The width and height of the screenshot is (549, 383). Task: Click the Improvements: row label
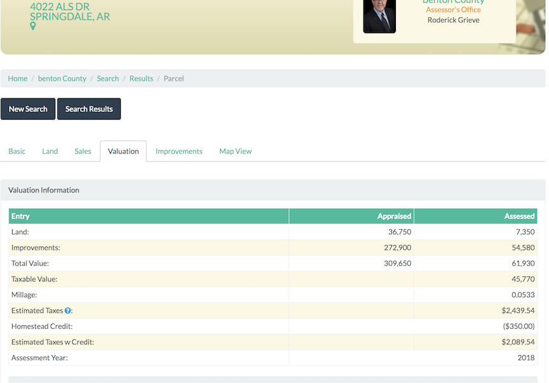pos(36,248)
